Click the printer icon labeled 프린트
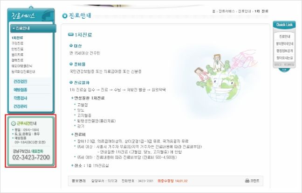Image resolution: width=302 pixels, height=193 pixels. tap(247, 181)
